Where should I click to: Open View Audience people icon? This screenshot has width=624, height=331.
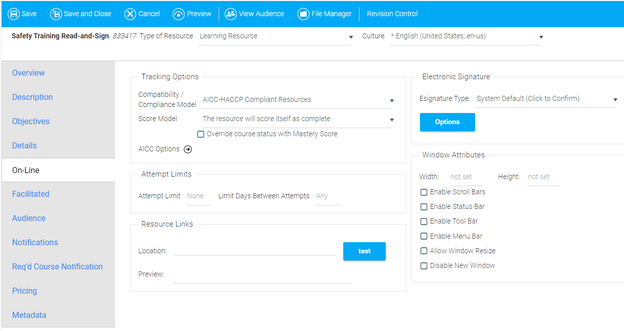231,14
